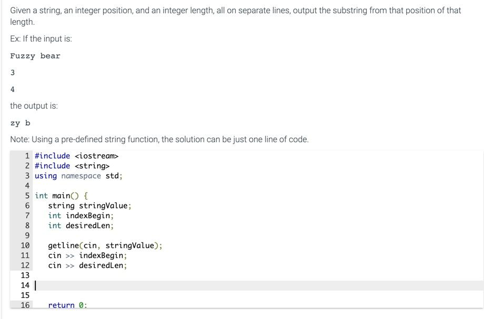Image resolution: width=484 pixels, height=319 pixels.
Task: Click 'int desiredLen;' declaration
Action: coord(81,226)
